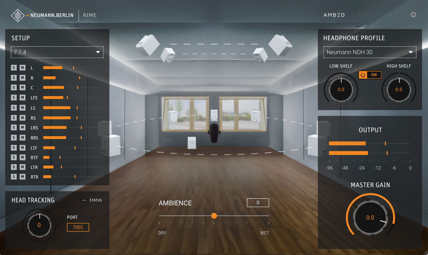The width and height of the screenshot is (428, 255).
Task: Mute the RRS channel
Action: pyautogui.click(x=22, y=137)
